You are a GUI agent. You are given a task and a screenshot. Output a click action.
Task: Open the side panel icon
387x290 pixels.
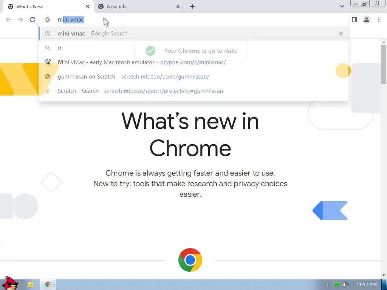coord(354,20)
